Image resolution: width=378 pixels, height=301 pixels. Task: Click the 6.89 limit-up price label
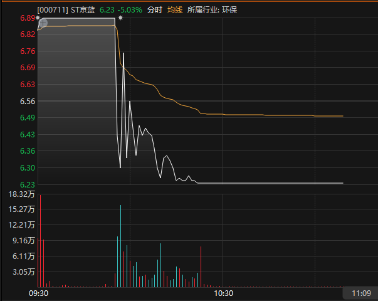click(28, 18)
